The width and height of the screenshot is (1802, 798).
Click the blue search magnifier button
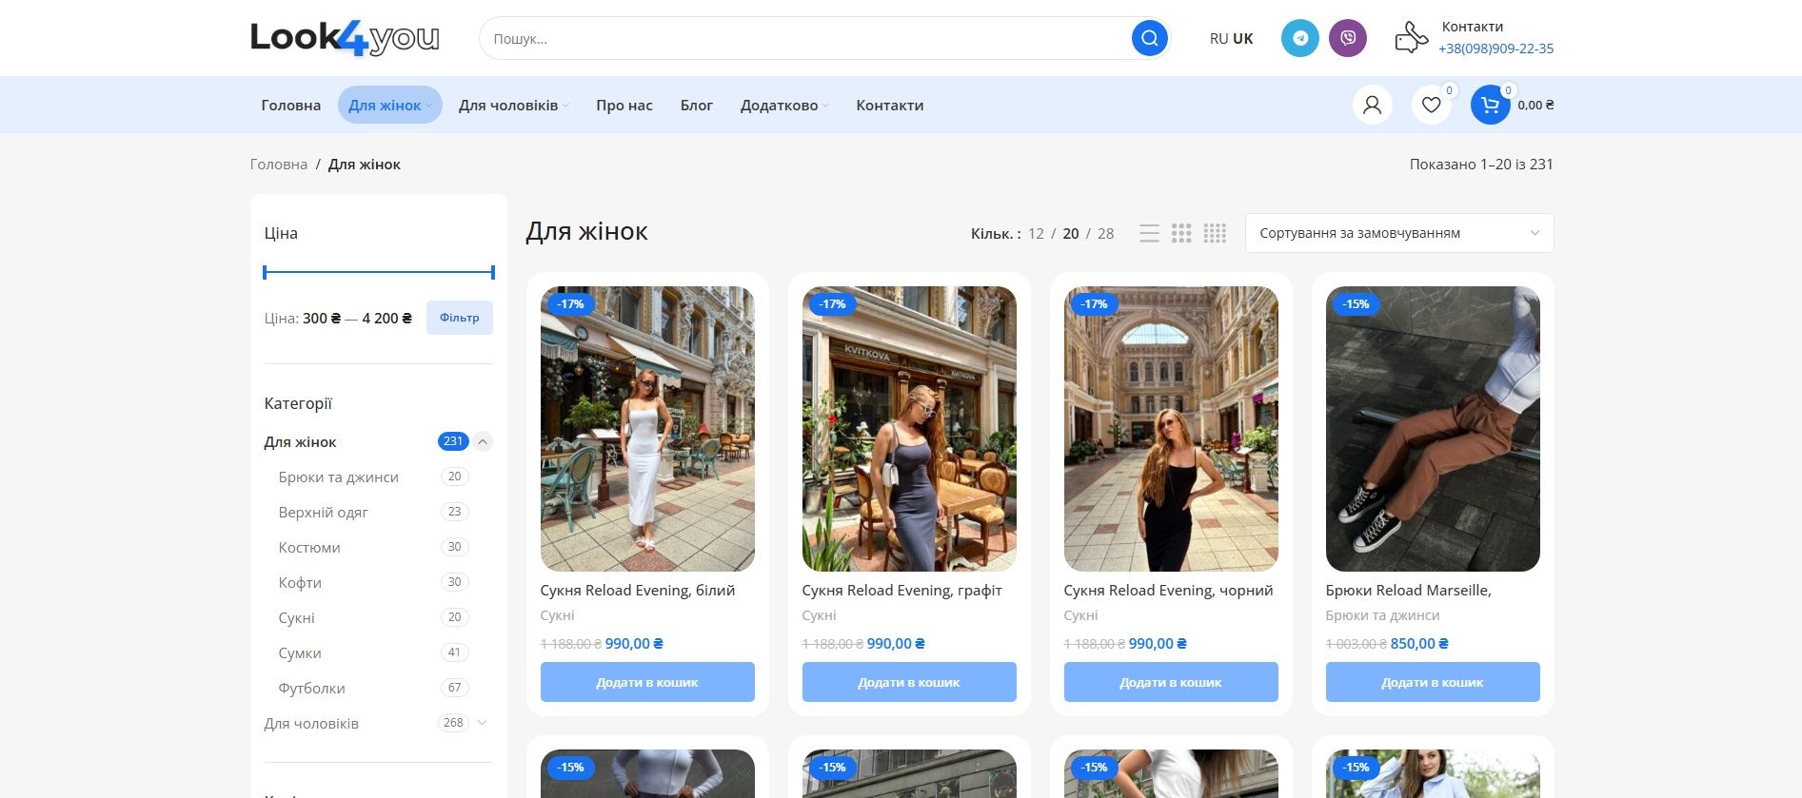tap(1149, 39)
